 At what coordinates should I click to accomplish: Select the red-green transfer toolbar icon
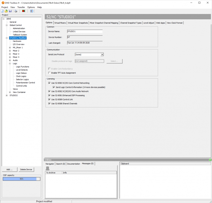pos(23,11)
